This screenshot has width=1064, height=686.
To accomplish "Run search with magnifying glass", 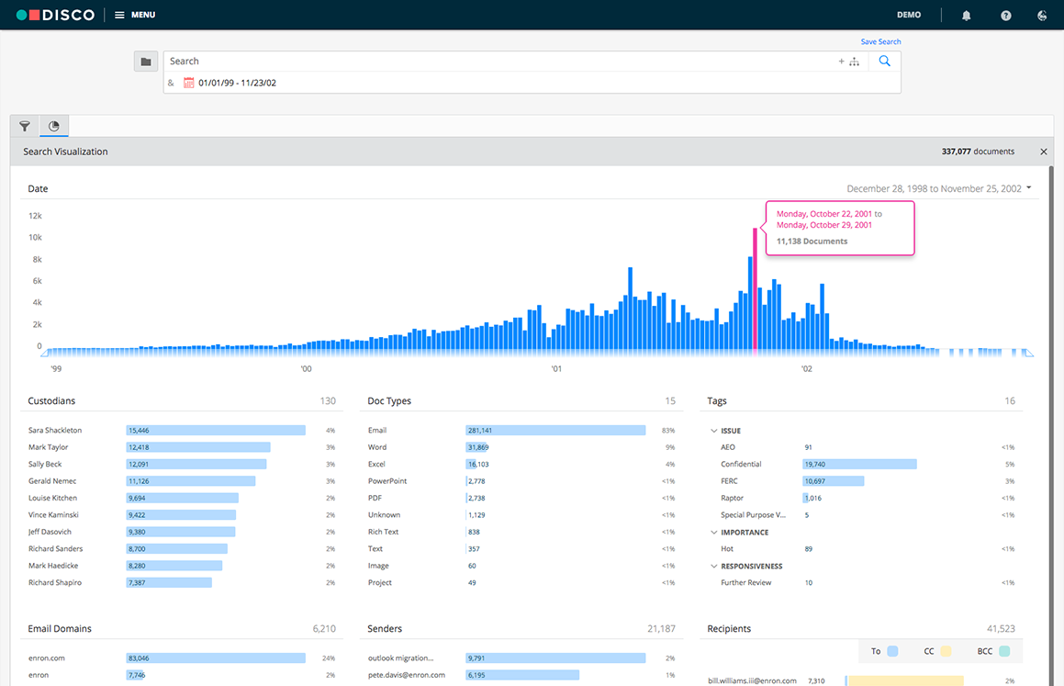I will [x=884, y=61].
